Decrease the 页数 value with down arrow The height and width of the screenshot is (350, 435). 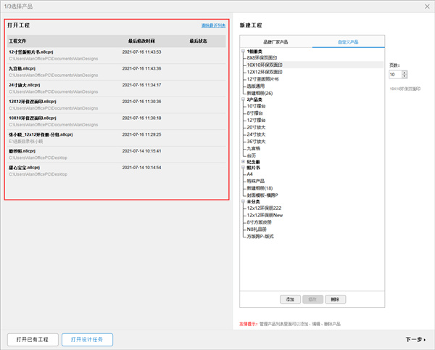[405, 76]
